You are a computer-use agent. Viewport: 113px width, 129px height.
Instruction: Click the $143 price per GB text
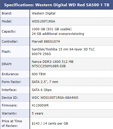[x=50, y=124]
